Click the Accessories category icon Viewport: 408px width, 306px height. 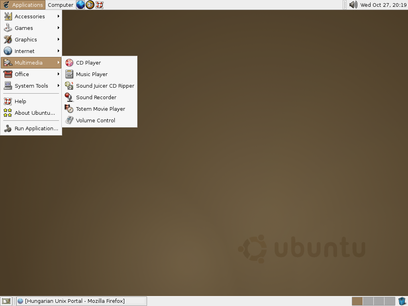pos(8,16)
